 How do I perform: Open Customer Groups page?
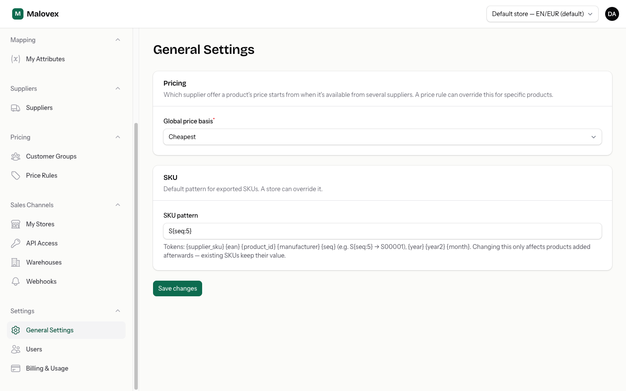(x=66, y=156)
